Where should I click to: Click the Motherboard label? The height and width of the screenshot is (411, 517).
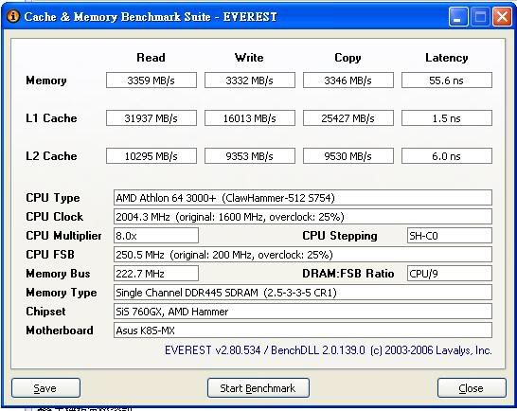tap(60, 331)
